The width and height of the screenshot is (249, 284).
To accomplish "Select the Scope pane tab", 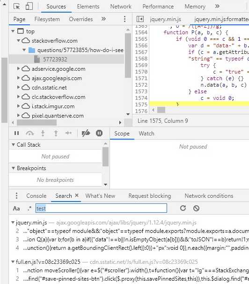I will tap(122, 134).
